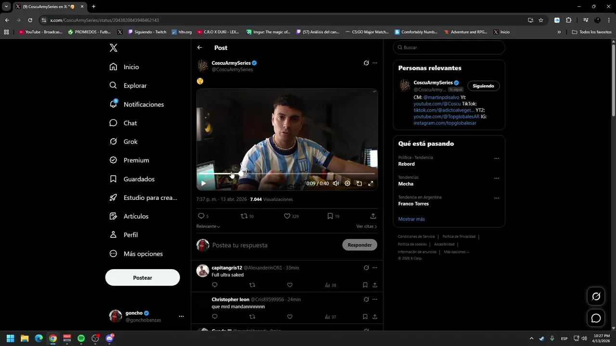
Task: Open Guardados bookmarks page
Action: (x=132, y=179)
